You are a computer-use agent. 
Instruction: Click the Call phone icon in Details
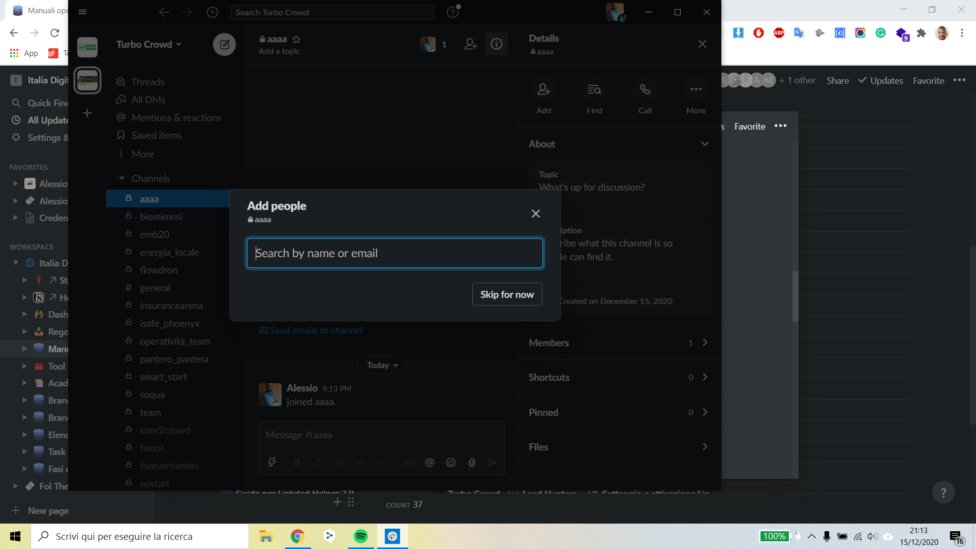(x=645, y=90)
